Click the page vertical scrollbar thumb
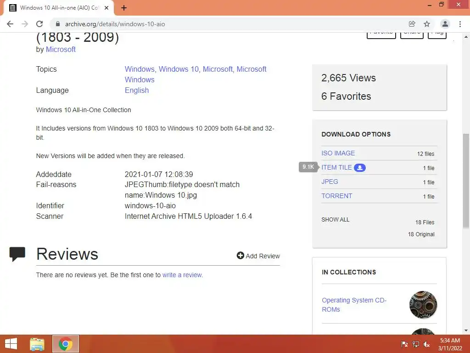This screenshot has height=353, width=470. 466,181
